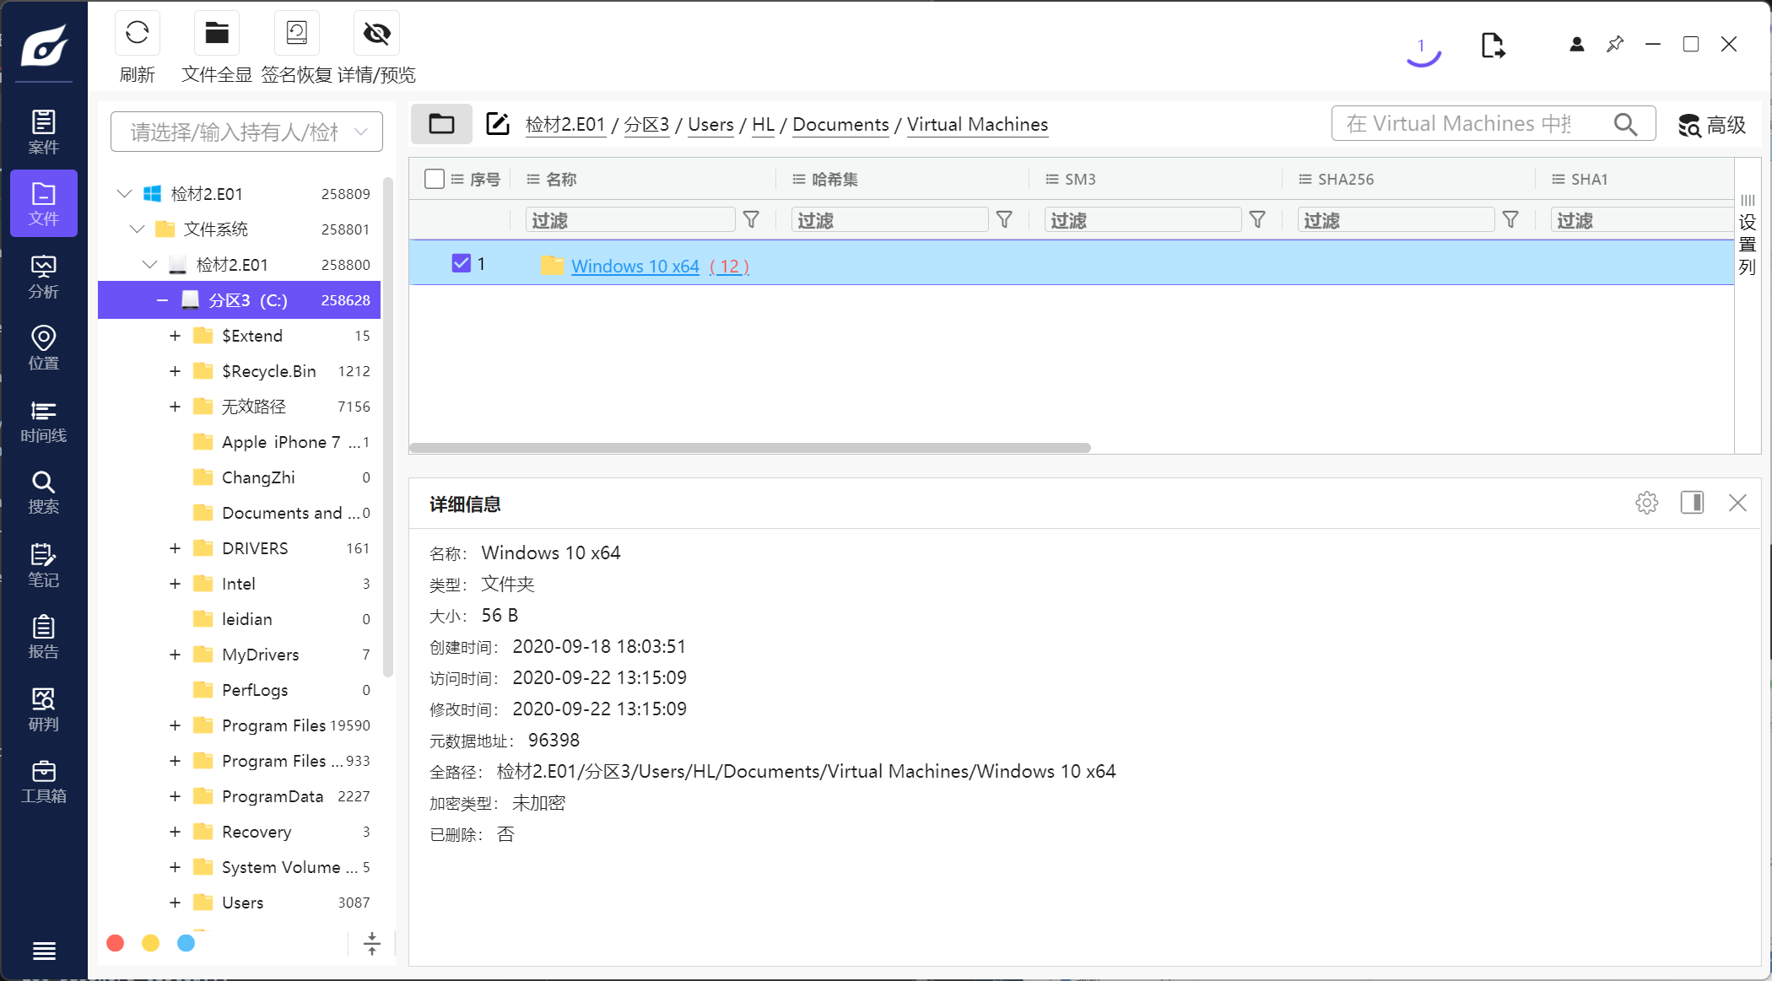
Task: Click the Documents breadcrumb path segment
Action: point(840,125)
